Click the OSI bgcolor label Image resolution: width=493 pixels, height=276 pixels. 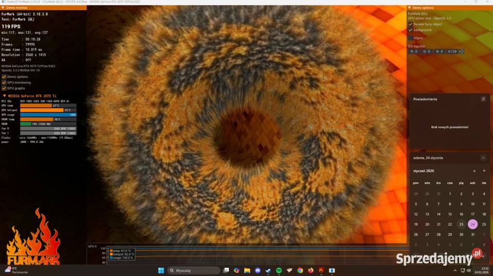[x=416, y=46]
